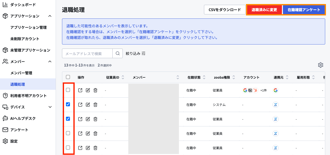Open 未削除アカウント in sidebar
330x155 pixels.
pyautogui.click(x=25, y=39)
